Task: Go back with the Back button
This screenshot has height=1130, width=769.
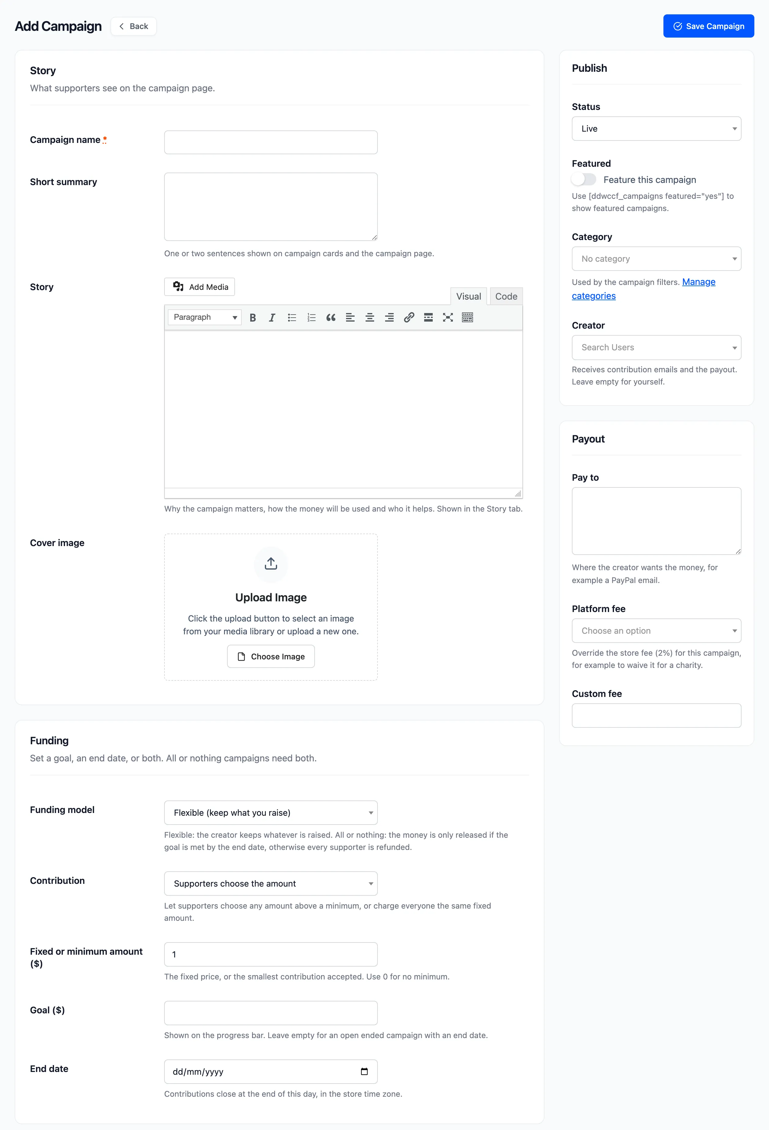Action: coord(134,26)
